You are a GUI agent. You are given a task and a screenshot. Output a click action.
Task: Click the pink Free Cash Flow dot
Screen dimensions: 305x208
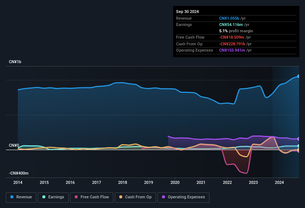click(77, 197)
